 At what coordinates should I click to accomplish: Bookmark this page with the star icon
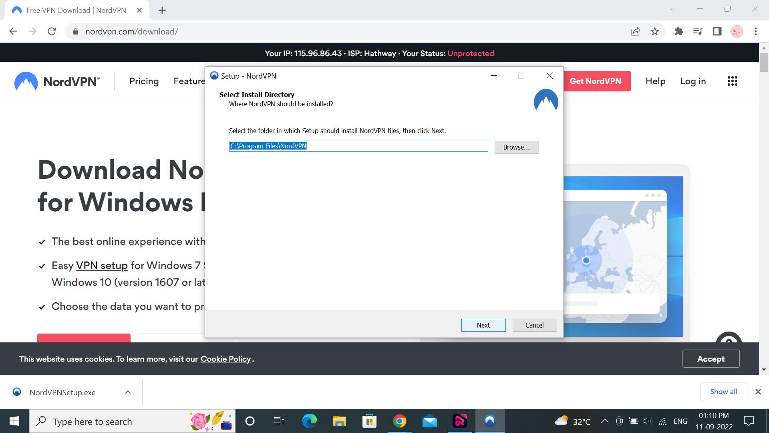(655, 31)
